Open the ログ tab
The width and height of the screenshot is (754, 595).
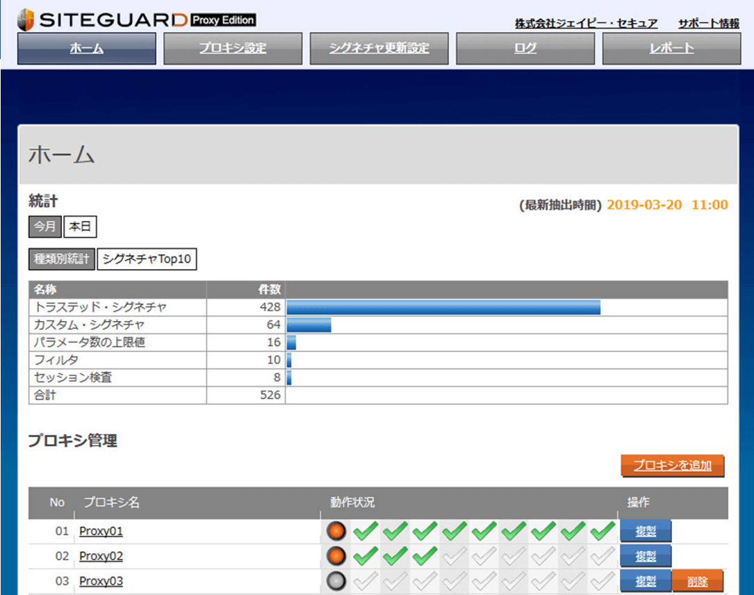[525, 48]
